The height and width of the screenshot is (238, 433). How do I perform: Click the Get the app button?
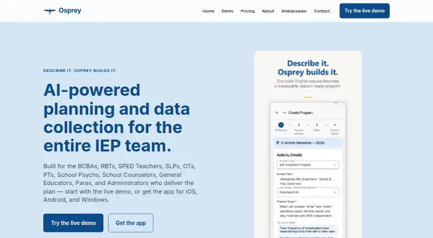[130, 223]
